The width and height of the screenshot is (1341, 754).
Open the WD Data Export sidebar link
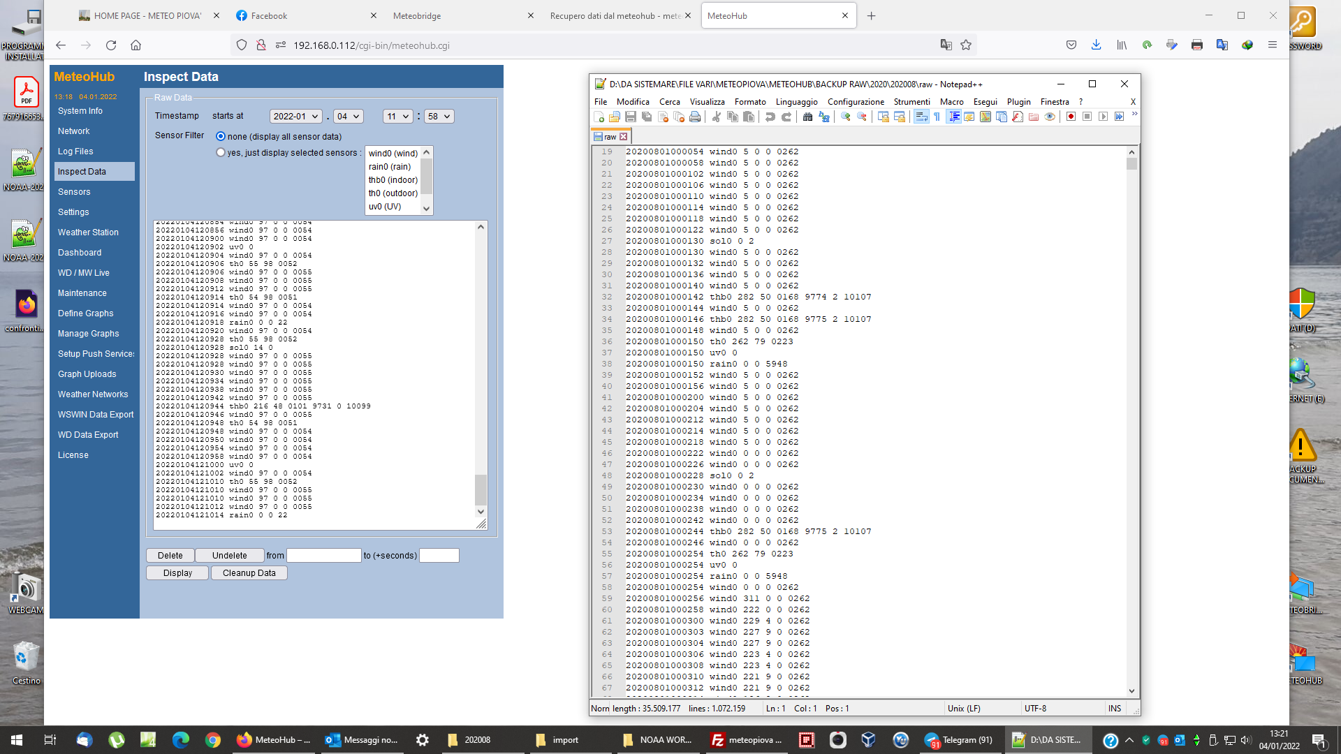[x=88, y=435]
